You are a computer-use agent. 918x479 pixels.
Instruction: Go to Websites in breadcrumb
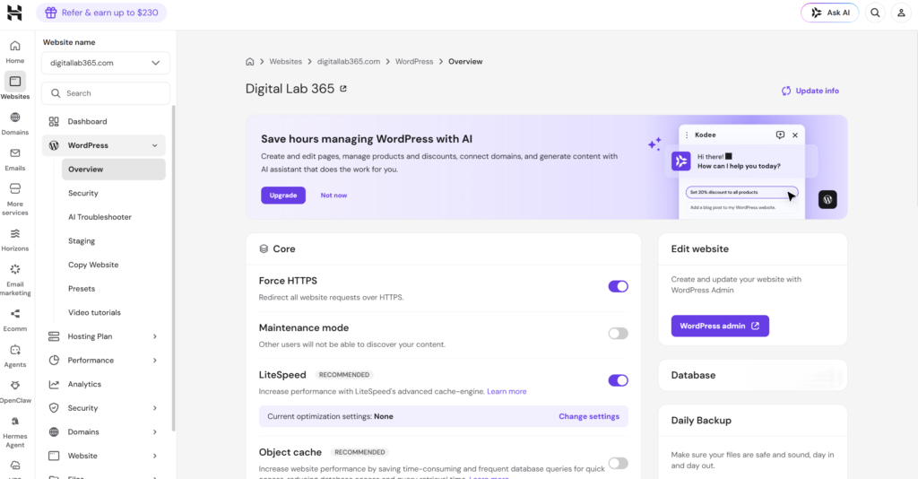coord(286,62)
